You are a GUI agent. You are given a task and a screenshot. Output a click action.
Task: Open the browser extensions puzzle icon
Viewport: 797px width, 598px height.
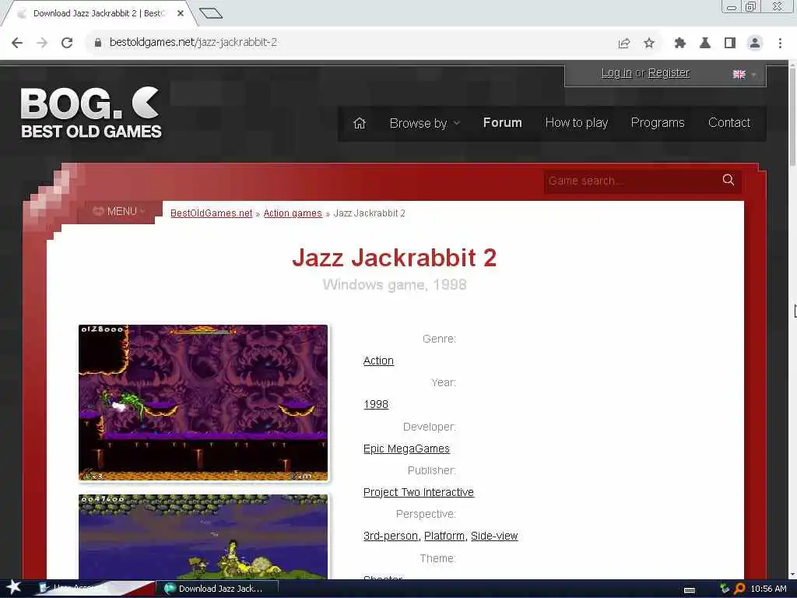680,44
